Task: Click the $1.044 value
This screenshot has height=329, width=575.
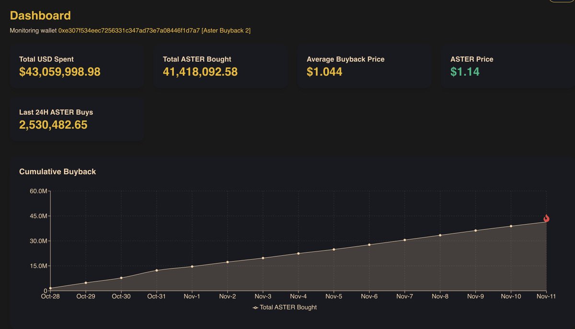Action: click(324, 72)
